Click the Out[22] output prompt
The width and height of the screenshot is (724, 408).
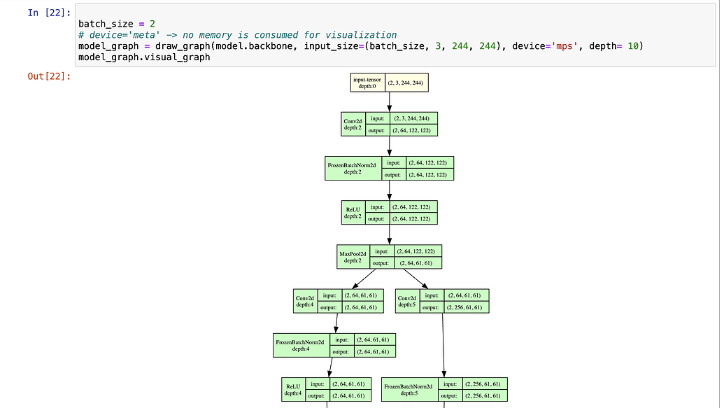coord(48,76)
